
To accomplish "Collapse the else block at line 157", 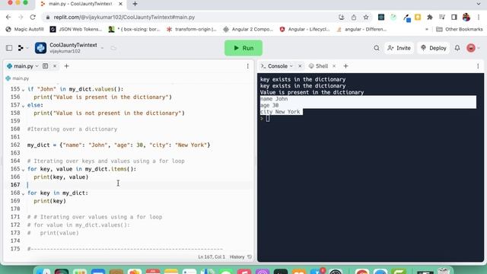I will point(24,106).
